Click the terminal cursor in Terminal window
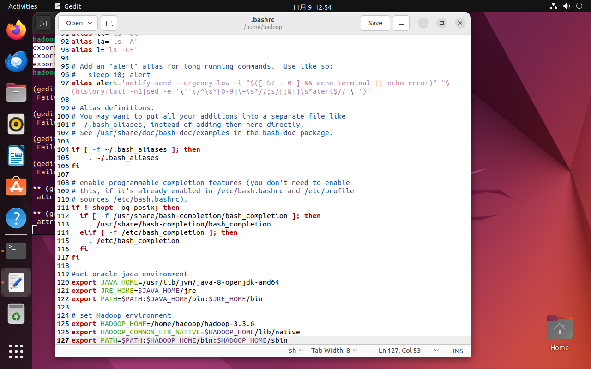The height and width of the screenshot is (369, 591). 35,229
